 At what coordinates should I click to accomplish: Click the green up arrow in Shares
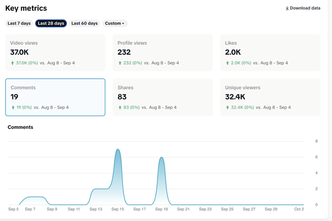pyautogui.click(x=120, y=107)
